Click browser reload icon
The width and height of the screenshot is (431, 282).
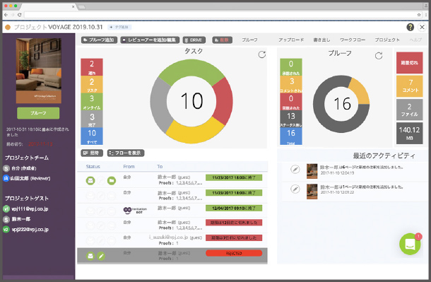20,15
